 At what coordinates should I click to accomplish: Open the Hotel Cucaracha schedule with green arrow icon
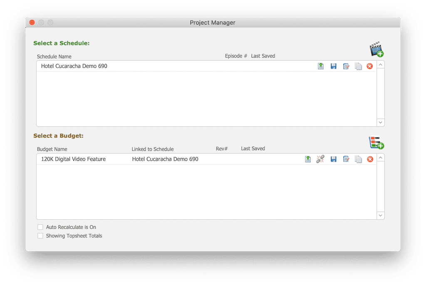tap(321, 66)
